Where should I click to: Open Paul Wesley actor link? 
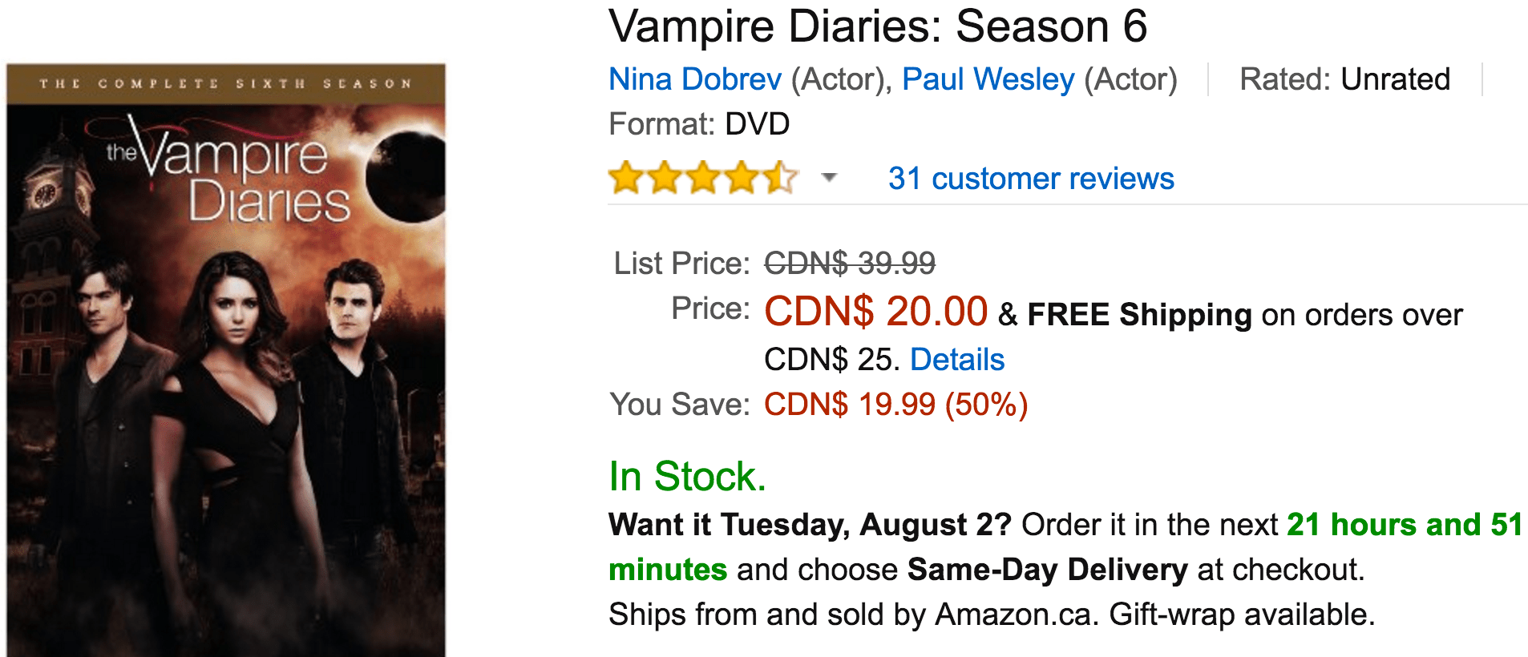988,79
